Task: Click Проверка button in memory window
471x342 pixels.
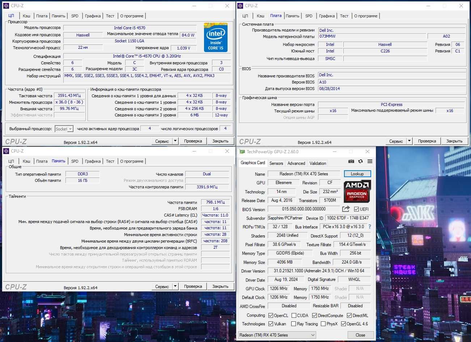Action: click(193, 286)
